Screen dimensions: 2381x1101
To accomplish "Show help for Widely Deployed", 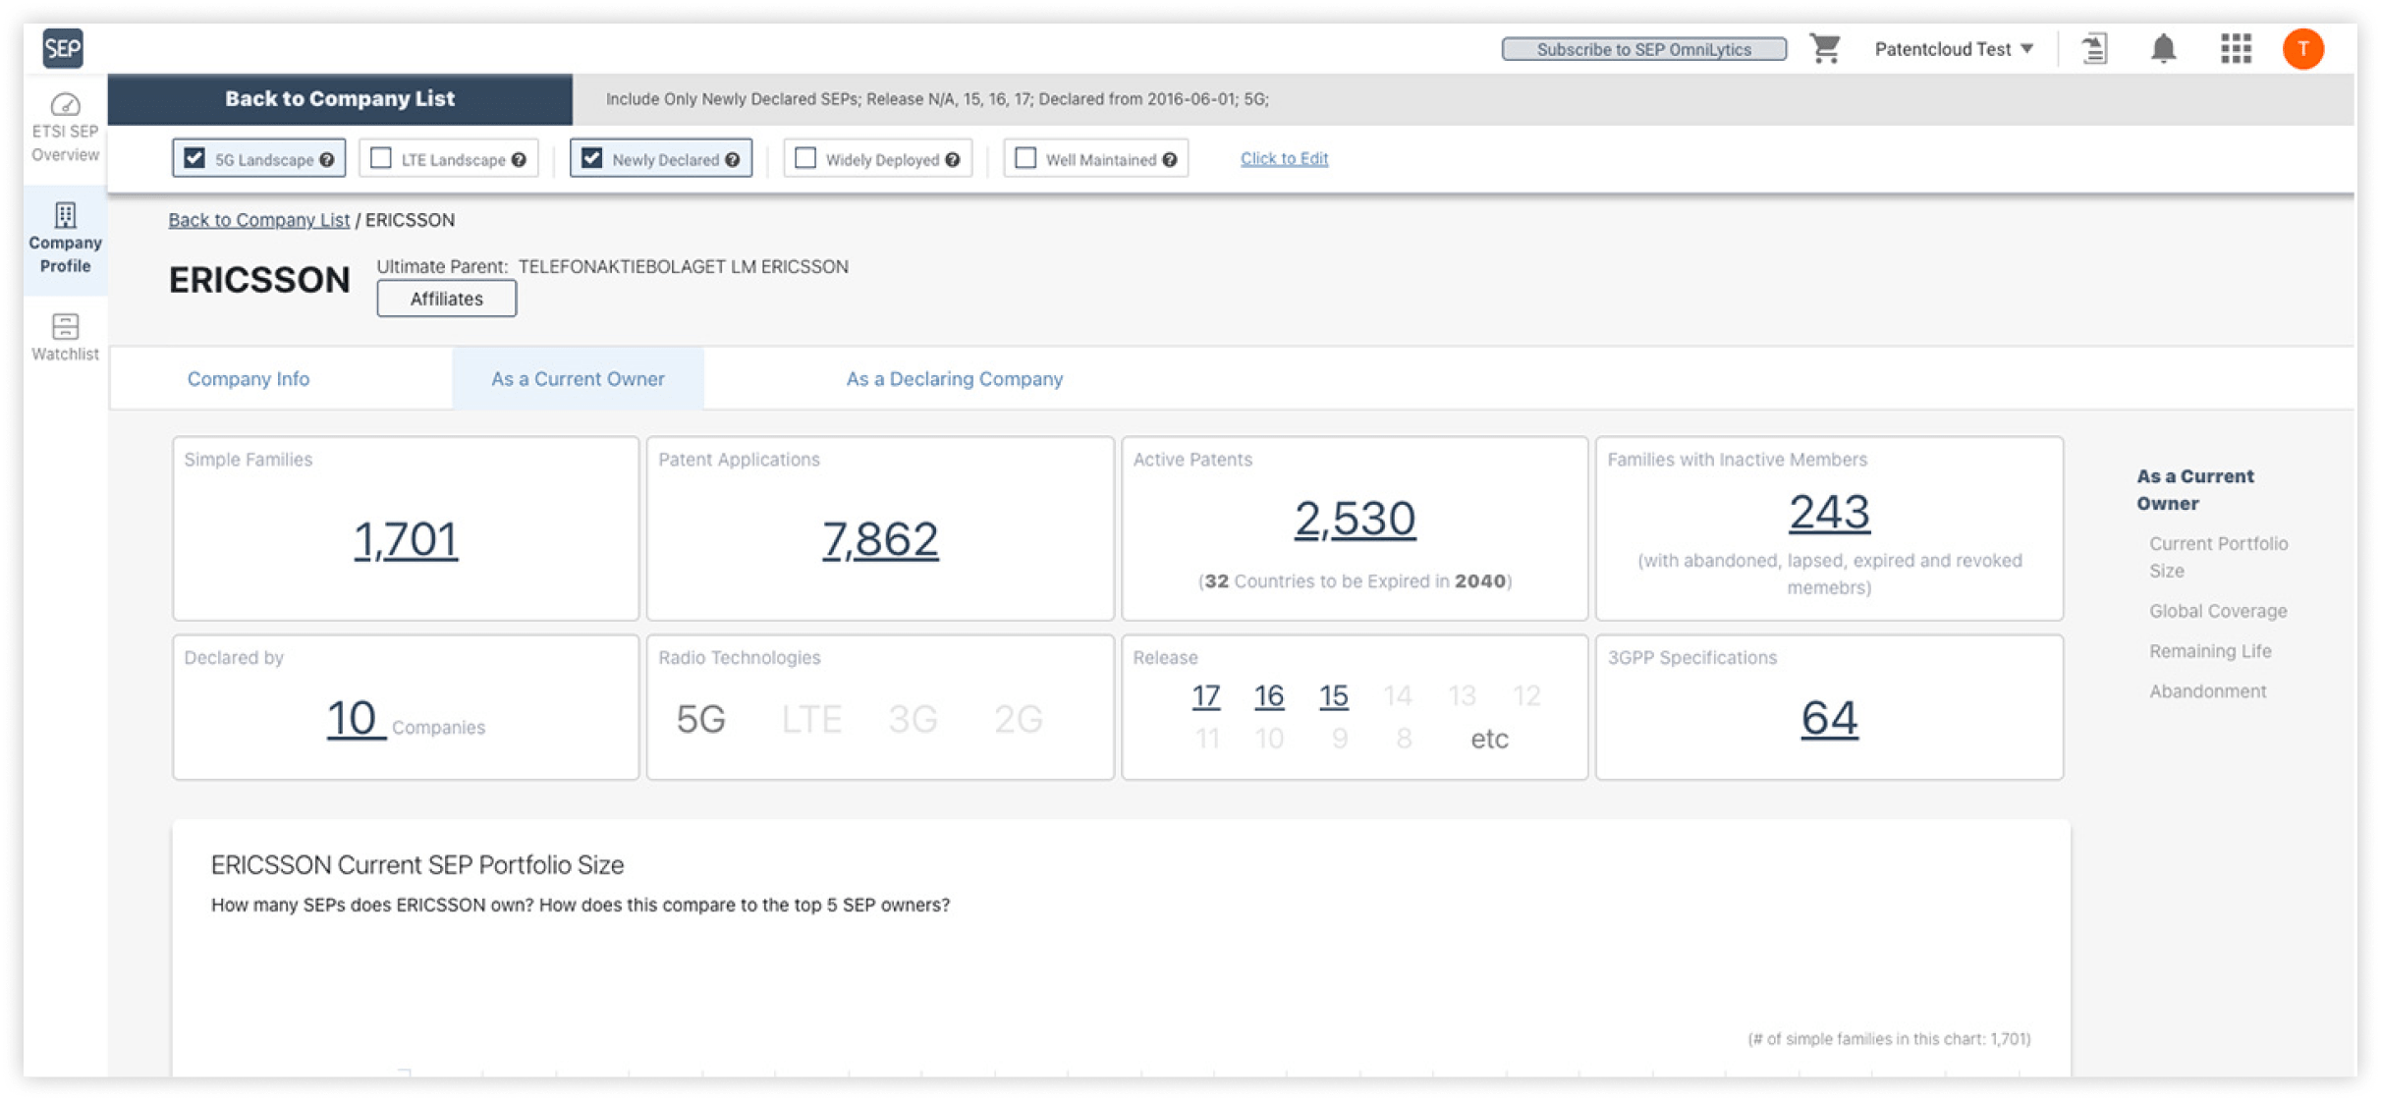I will 953,159.
